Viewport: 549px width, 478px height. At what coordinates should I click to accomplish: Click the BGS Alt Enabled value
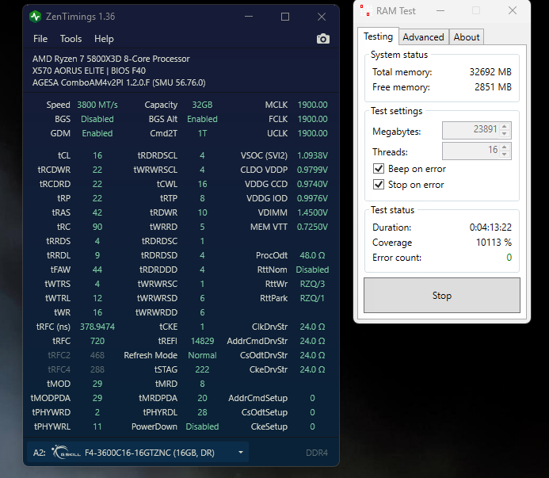click(202, 119)
